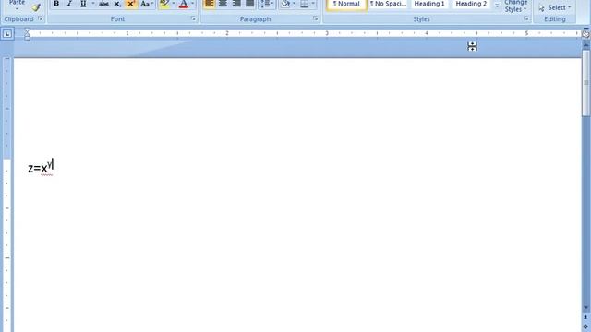Open the Change Styles menu
Screen dimensions: 591x332
pos(515,6)
